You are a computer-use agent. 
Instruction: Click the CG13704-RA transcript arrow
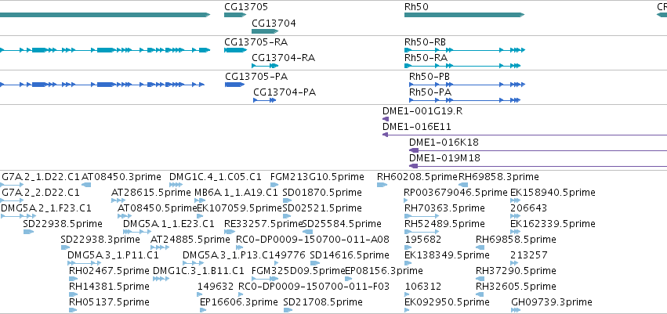pyautogui.click(x=265, y=66)
